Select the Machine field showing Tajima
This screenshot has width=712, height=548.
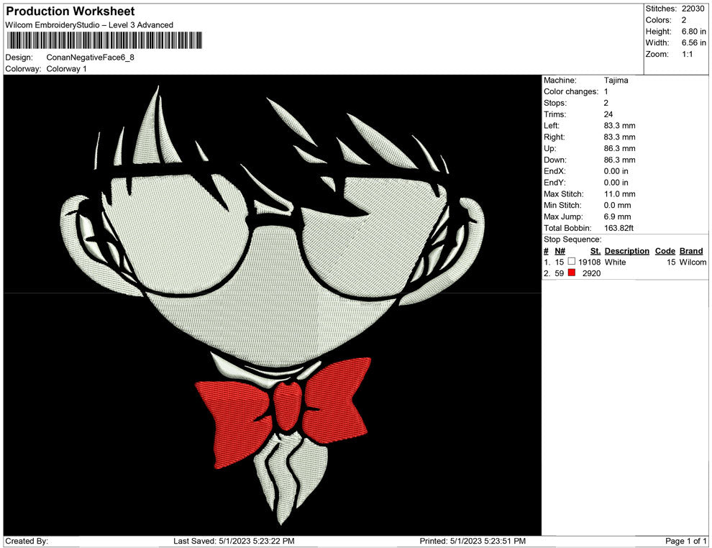pos(611,80)
